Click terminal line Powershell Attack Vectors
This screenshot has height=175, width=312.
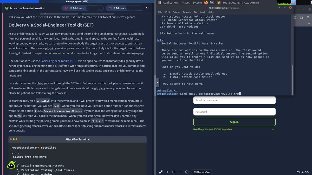pyautogui.click(x=185, y=23)
